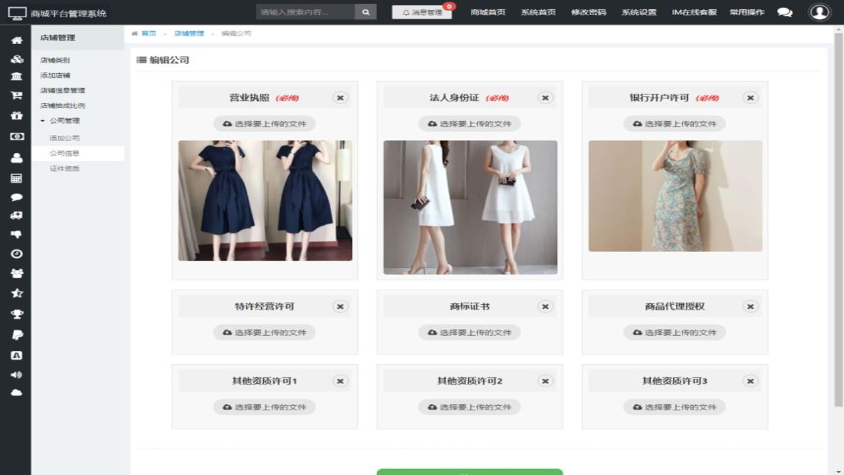Image resolution: width=844 pixels, height=475 pixels.
Task: Select the delivery truck sidebar icon
Action: point(16,215)
